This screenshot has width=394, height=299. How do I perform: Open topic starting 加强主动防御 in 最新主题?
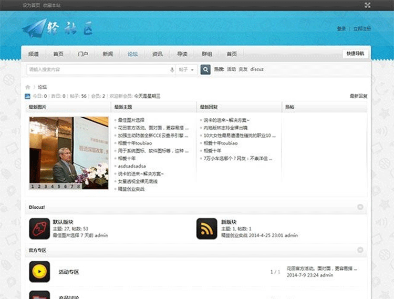point(153,136)
